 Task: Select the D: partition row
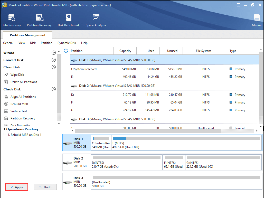(x=165, y=95)
